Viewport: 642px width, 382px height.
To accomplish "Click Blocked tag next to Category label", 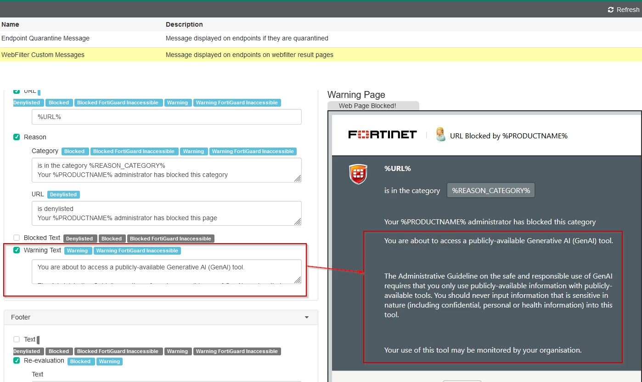I will [74, 151].
